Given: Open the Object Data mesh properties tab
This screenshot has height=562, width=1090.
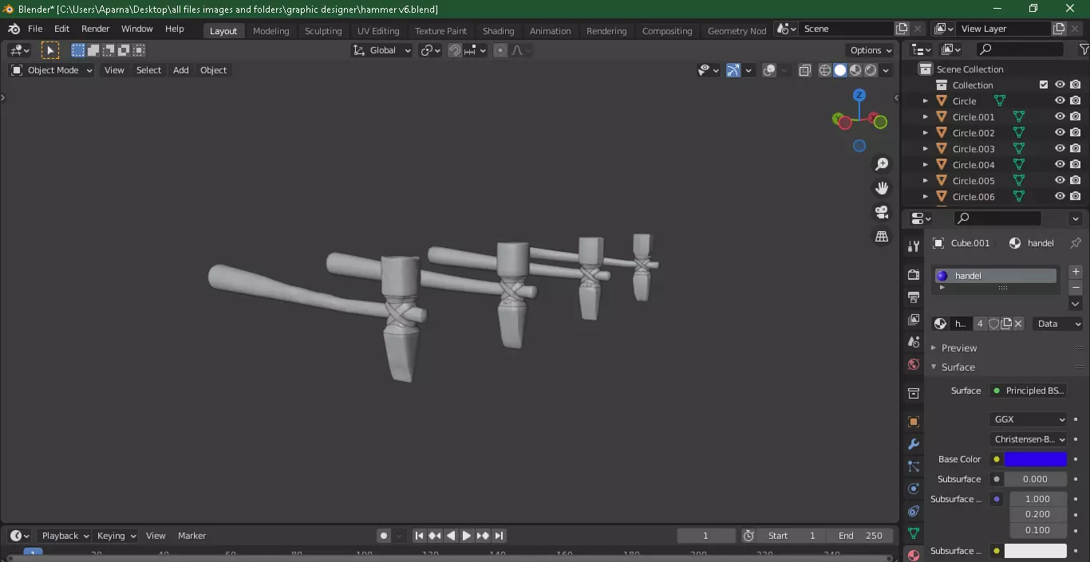Looking at the screenshot, I should [914, 533].
